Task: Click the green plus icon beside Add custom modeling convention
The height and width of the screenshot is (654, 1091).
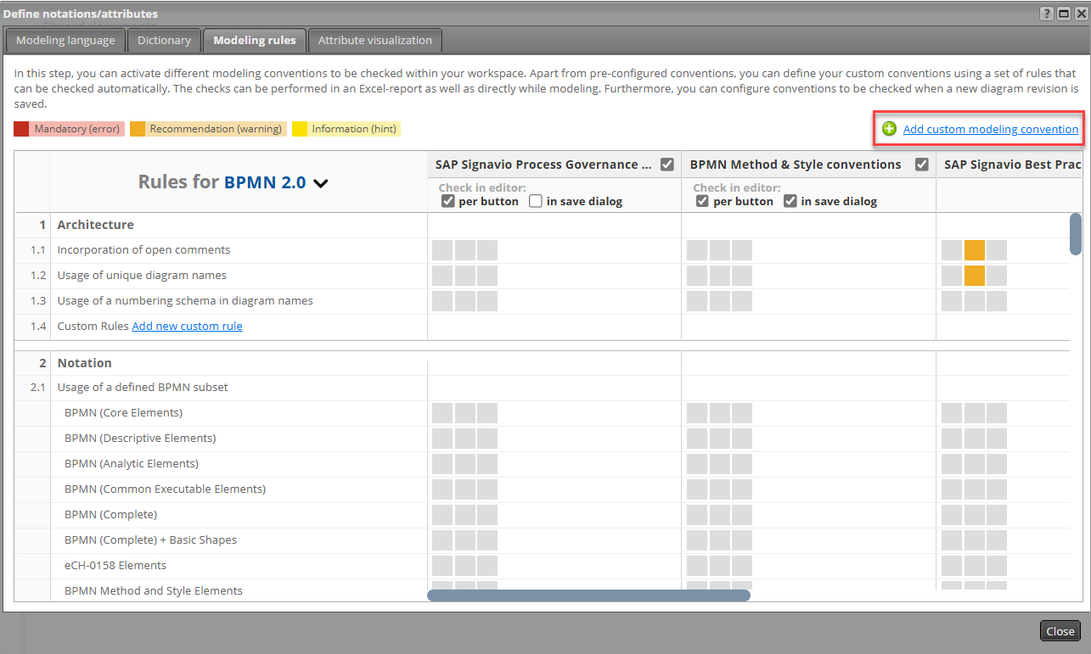Action: point(889,129)
